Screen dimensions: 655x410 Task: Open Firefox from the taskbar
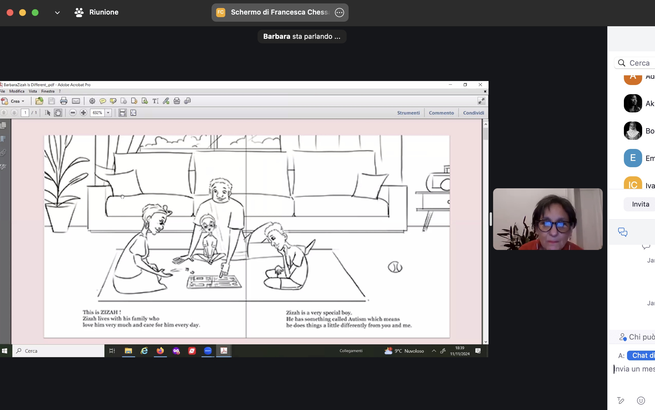[160, 351]
